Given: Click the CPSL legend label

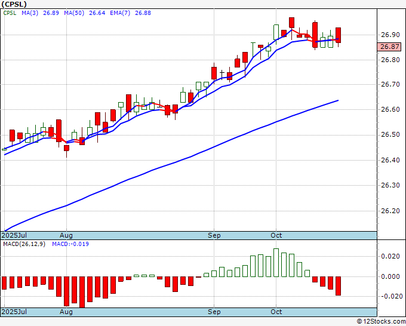Looking at the screenshot, I should pyautogui.click(x=10, y=13).
